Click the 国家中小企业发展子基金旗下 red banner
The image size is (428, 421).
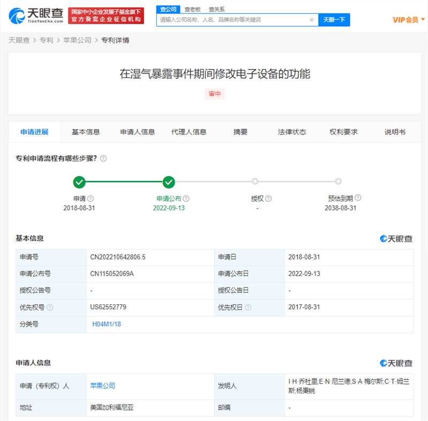tap(106, 16)
